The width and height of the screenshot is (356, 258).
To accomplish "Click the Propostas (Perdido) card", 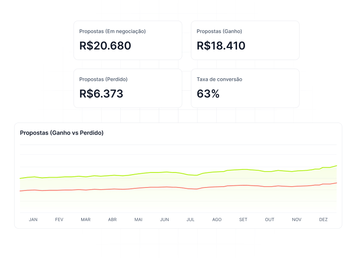I will 128,88.
